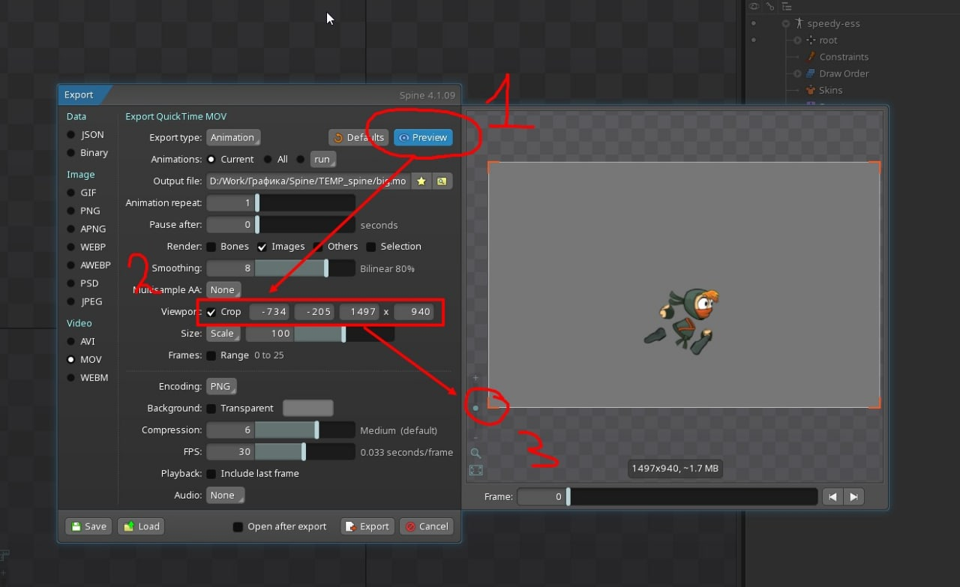Image resolution: width=960 pixels, height=587 pixels.
Task: Expand the Draw Order node
Action: [x=797, y=73]
